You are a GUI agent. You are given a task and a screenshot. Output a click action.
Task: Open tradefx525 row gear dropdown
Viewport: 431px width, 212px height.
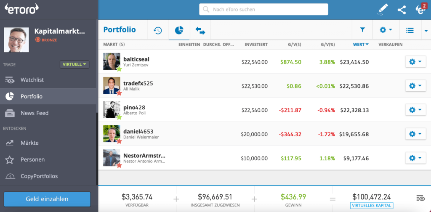(x=415, y=86)
